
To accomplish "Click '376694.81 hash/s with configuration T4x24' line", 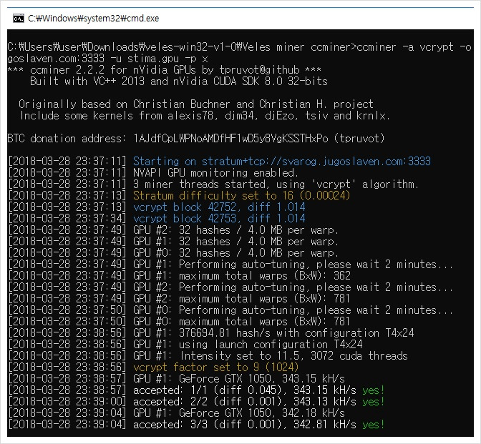I will [x=210, y=332].
